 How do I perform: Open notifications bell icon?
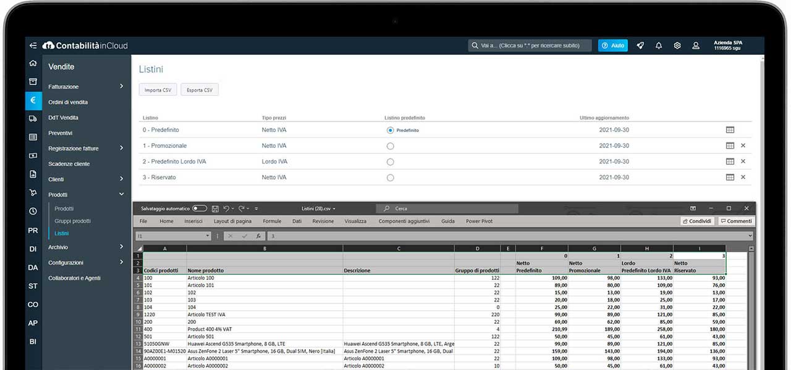(659, 46)
